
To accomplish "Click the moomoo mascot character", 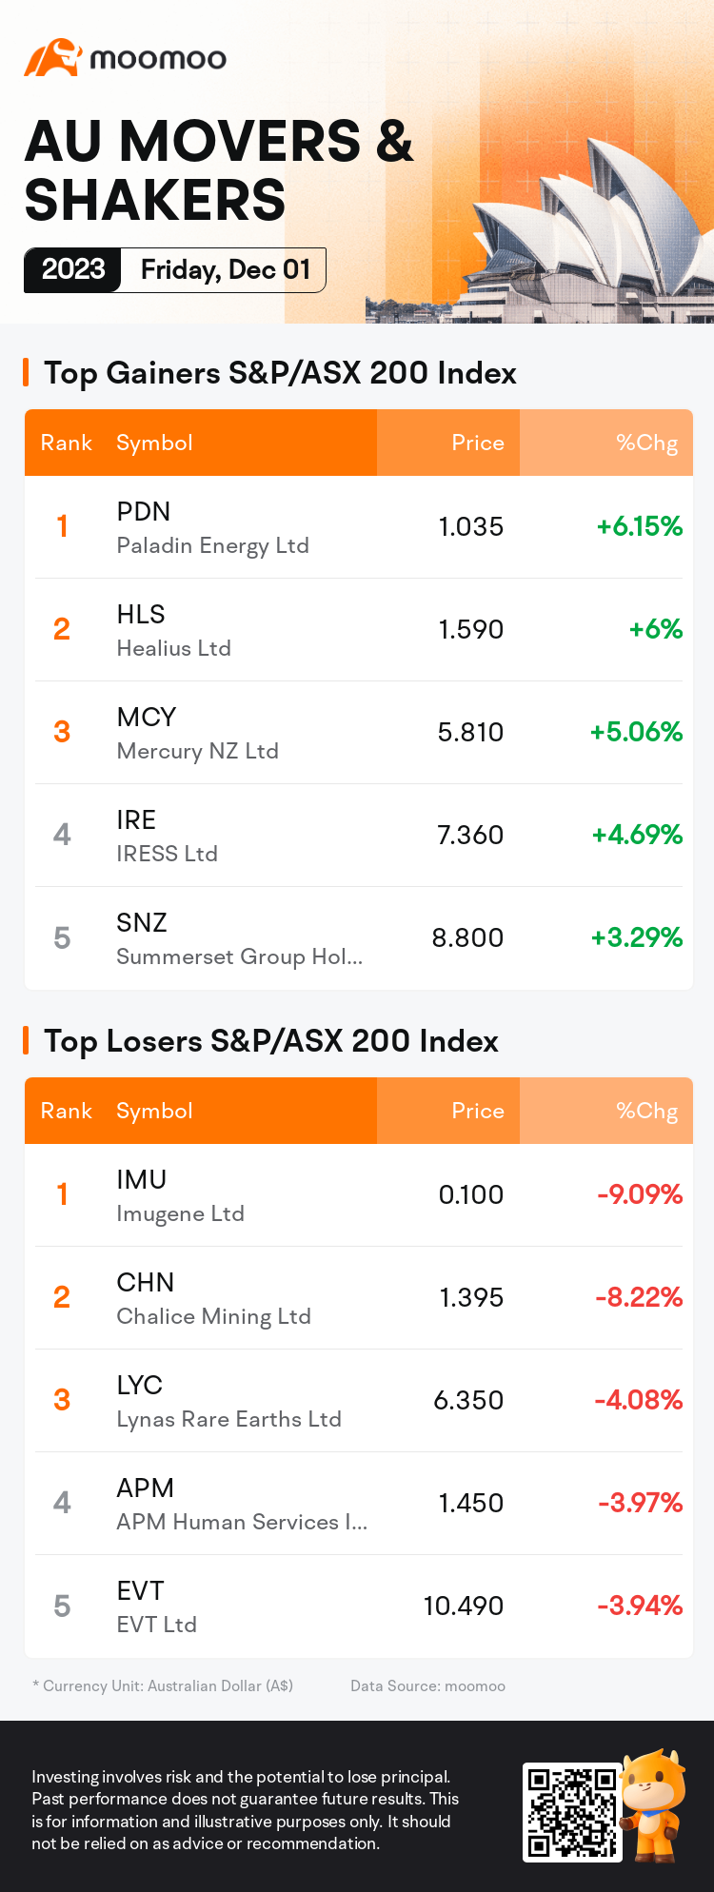I will point(654,1803).
